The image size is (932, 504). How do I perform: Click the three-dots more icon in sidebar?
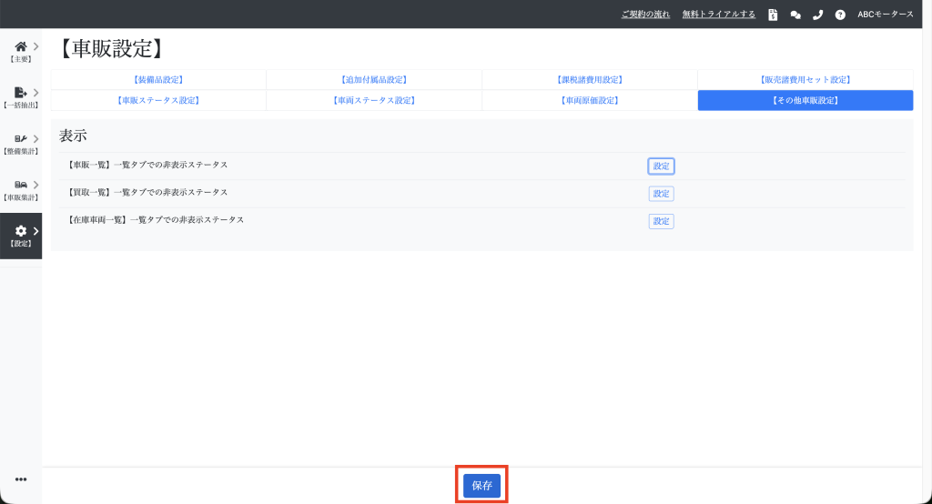21,479
